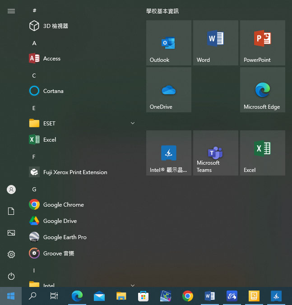This screenshot has height=305, width=292.
Task: Open Google Chrome on the taskbar
Action: tap(188, 296)
